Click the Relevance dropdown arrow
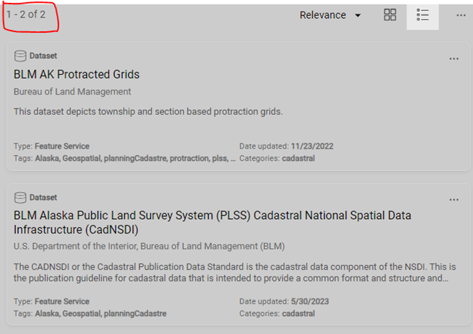The image size is (473, 334). pos(358,15)
